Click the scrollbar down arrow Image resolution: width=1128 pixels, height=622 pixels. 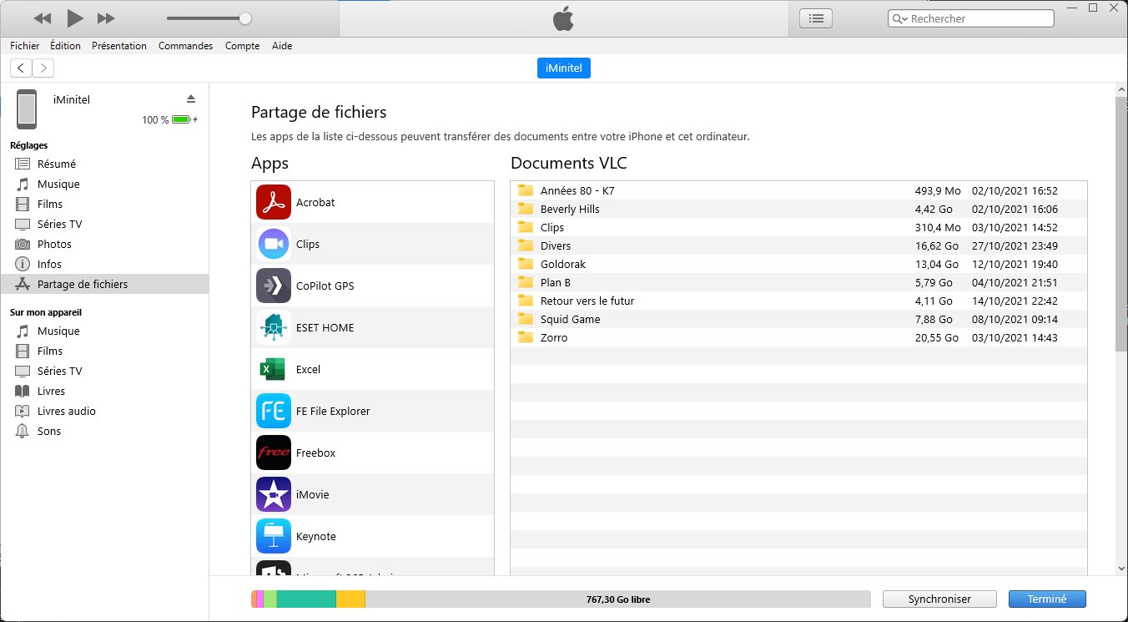1121,568
